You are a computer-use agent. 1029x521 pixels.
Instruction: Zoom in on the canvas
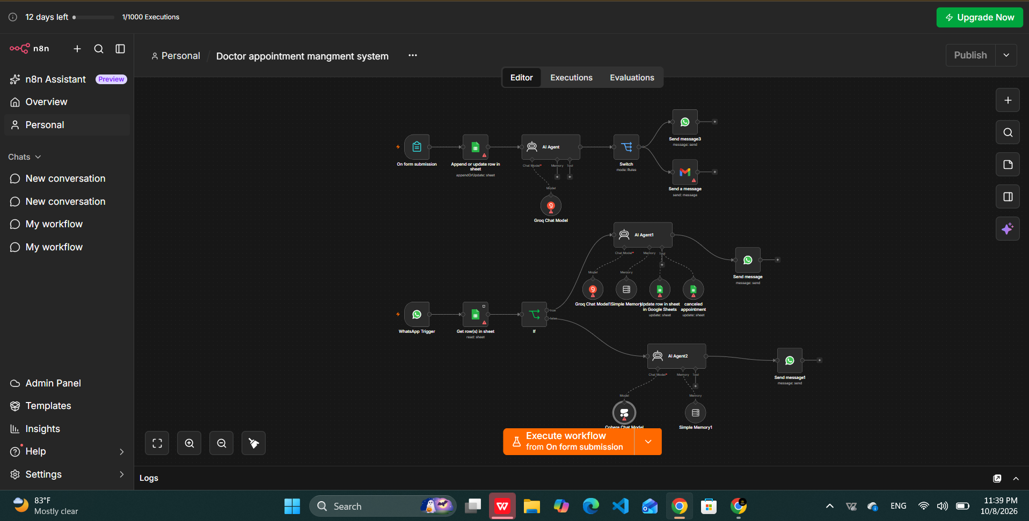[x=189, y=443]
